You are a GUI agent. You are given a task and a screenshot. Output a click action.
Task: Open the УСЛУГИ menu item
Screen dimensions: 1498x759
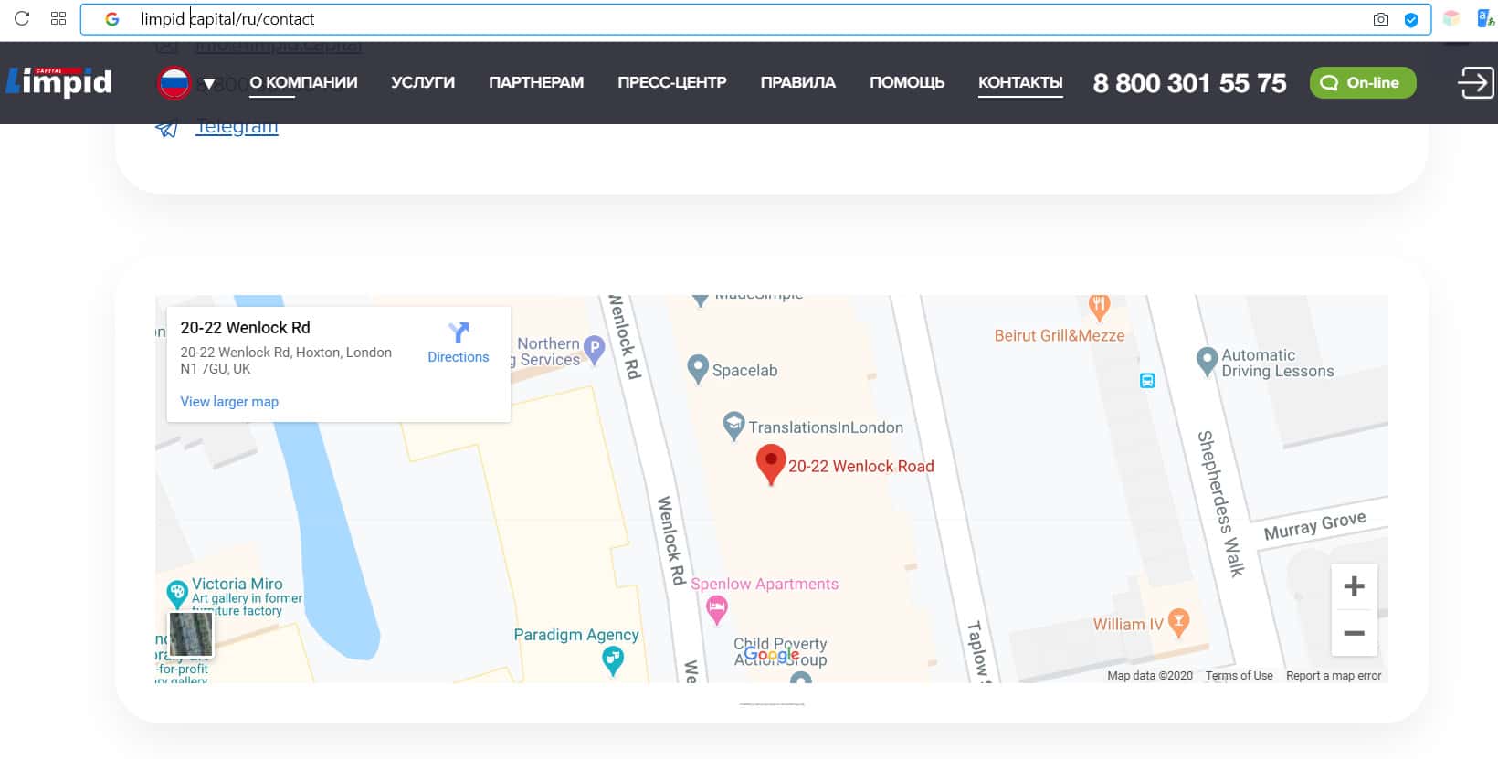tap(423, 82)
